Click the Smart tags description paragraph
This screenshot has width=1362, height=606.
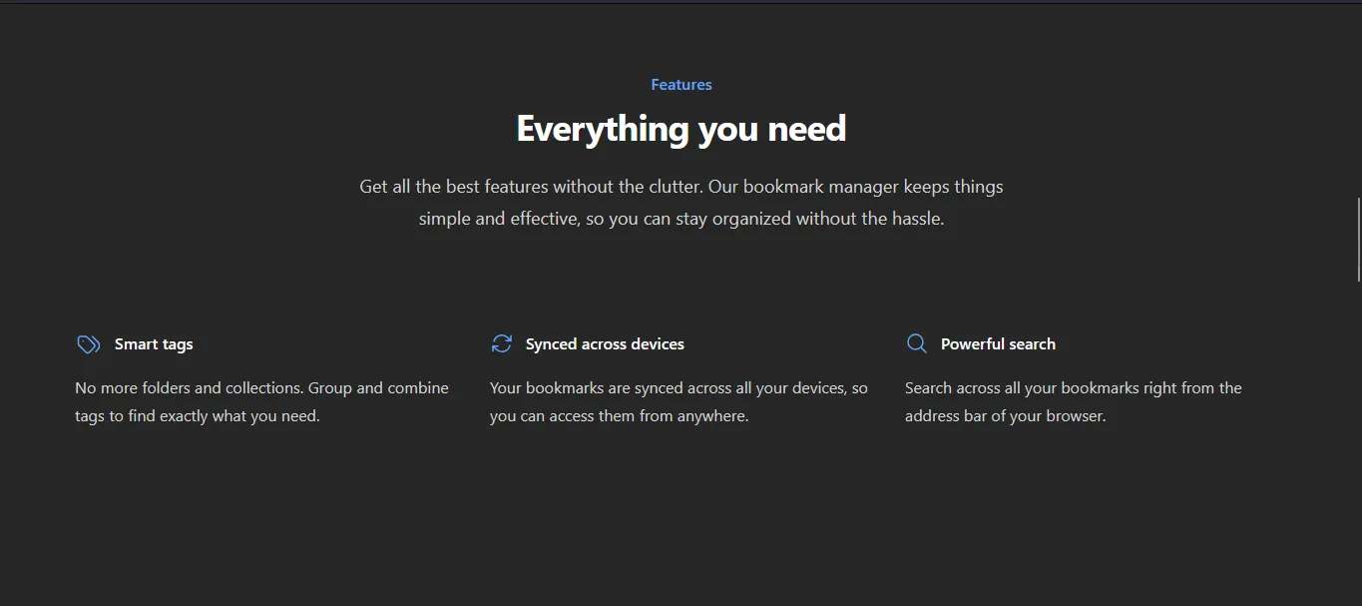tap(261, 401)
